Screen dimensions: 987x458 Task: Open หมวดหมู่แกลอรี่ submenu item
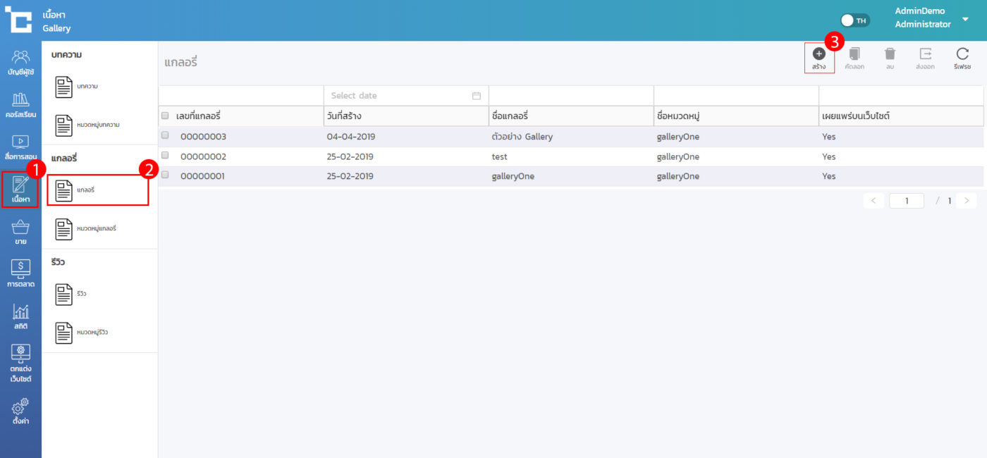pyautogui.click(x=97, y=229)
